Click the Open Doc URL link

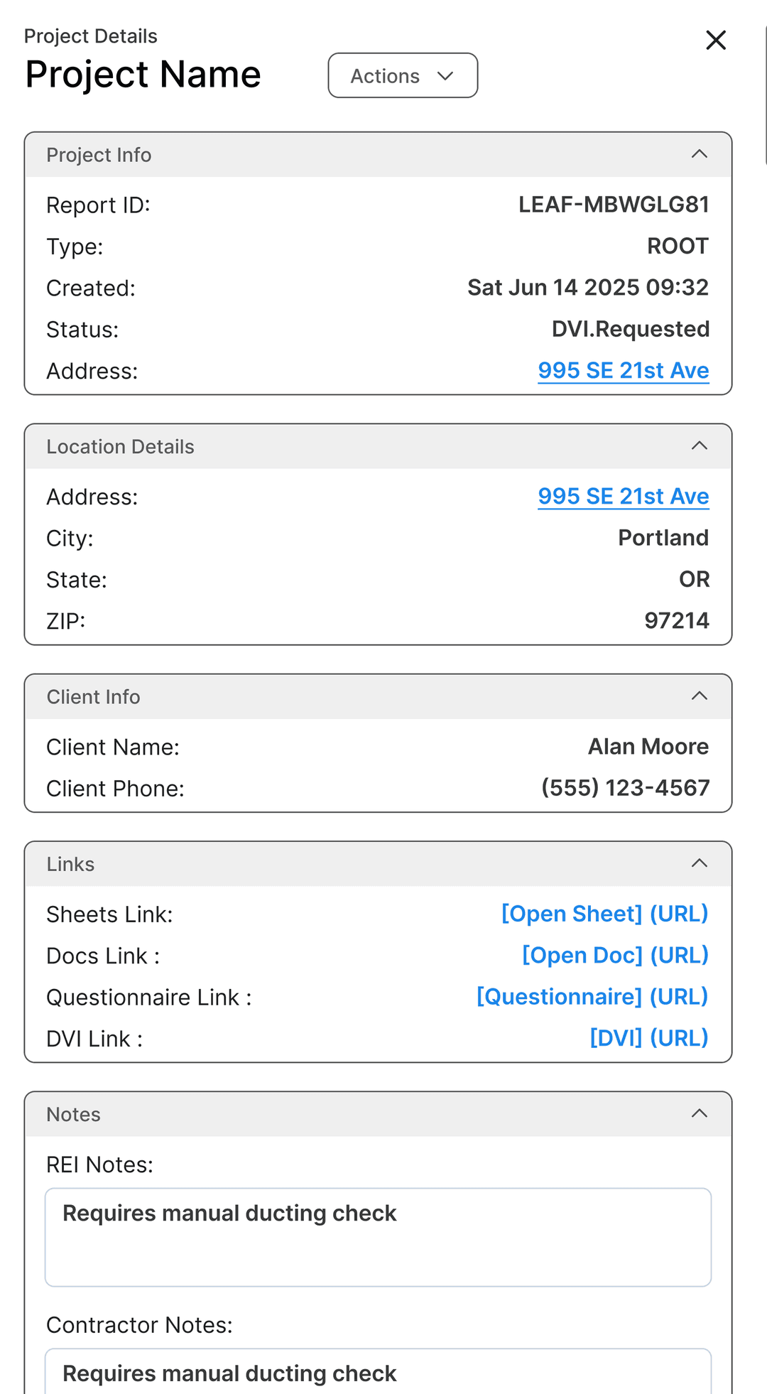(615, 955)
